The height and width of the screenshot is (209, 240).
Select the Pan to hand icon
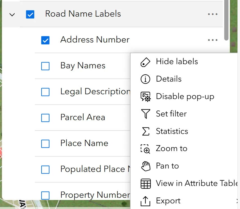point(145,166)
